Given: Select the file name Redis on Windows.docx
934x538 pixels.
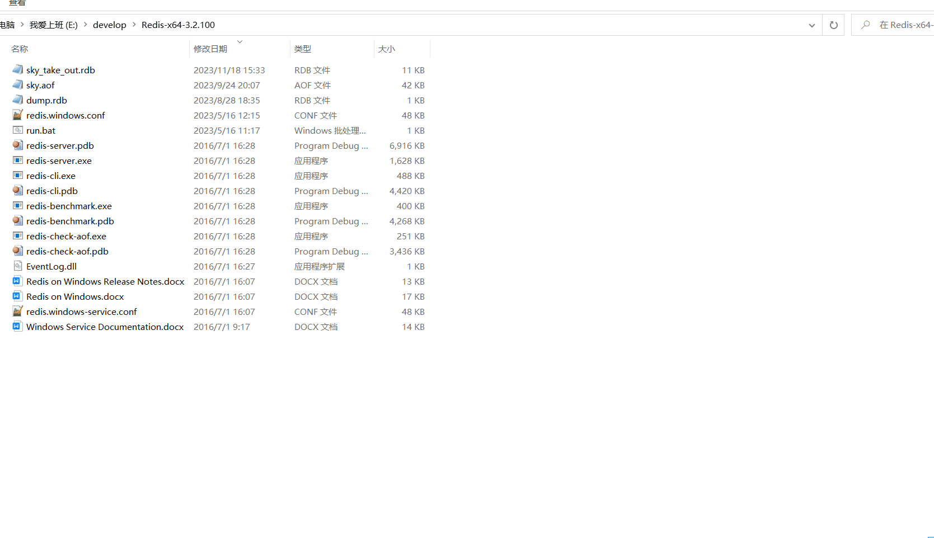Looking at the screenshot, I should tap(75, 296).
